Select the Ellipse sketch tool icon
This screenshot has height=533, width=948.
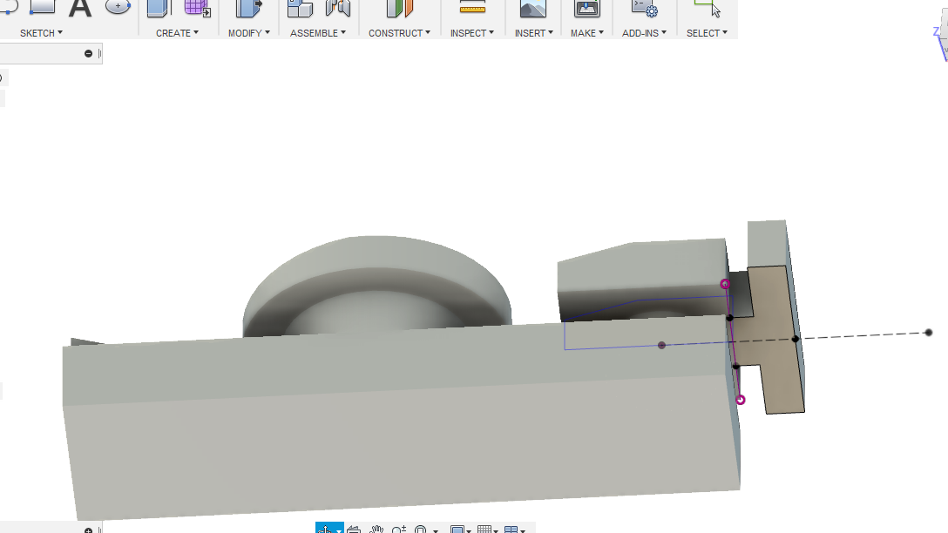(118, 7)
